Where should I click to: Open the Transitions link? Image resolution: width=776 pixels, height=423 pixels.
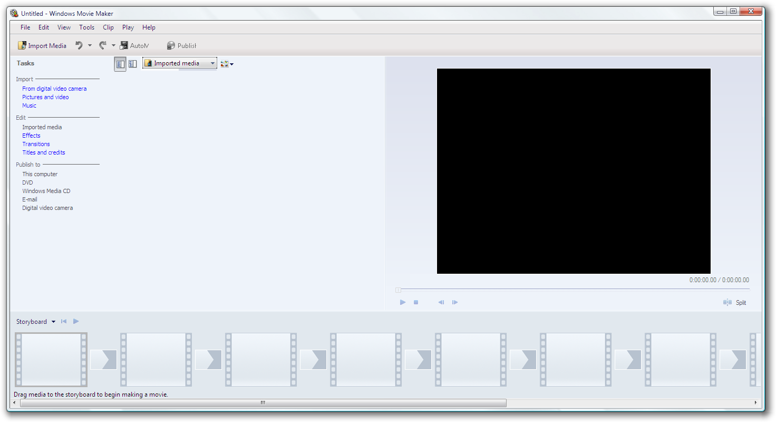(36, 144)
